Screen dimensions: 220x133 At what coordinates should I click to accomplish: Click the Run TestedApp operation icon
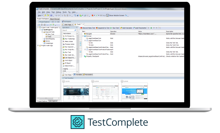coord(64,39)
